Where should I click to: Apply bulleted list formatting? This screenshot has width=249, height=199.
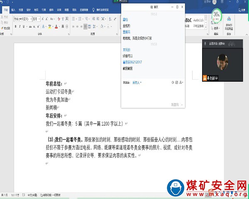pyautogui.click(x=73, y=19)
